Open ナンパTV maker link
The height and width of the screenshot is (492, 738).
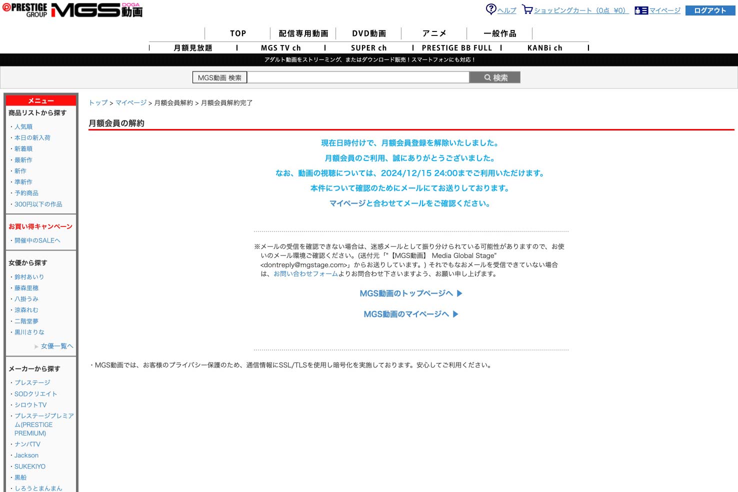coord(27,444)
